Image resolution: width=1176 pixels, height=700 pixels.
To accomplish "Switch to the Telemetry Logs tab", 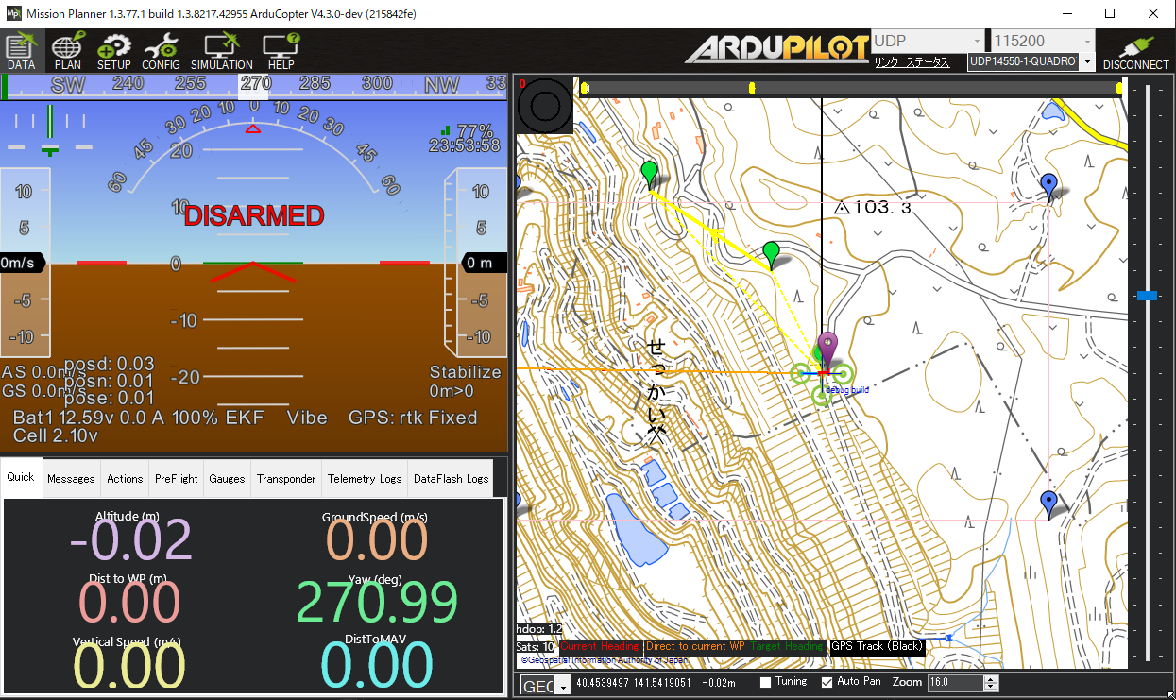I will pyautogui.click(x=365, y=479).
